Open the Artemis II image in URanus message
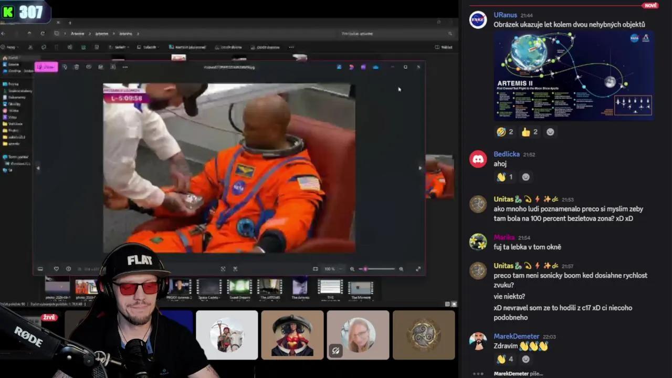 574,76
